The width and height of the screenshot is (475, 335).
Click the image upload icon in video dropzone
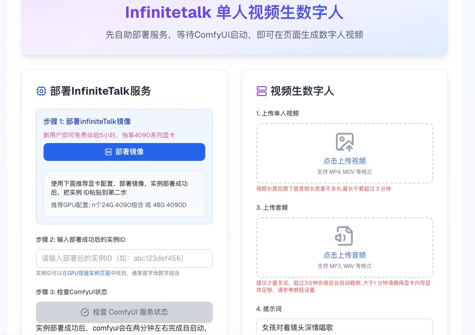[344, 142]
